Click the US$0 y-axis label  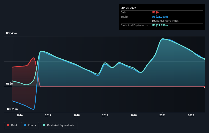[9, 84]
